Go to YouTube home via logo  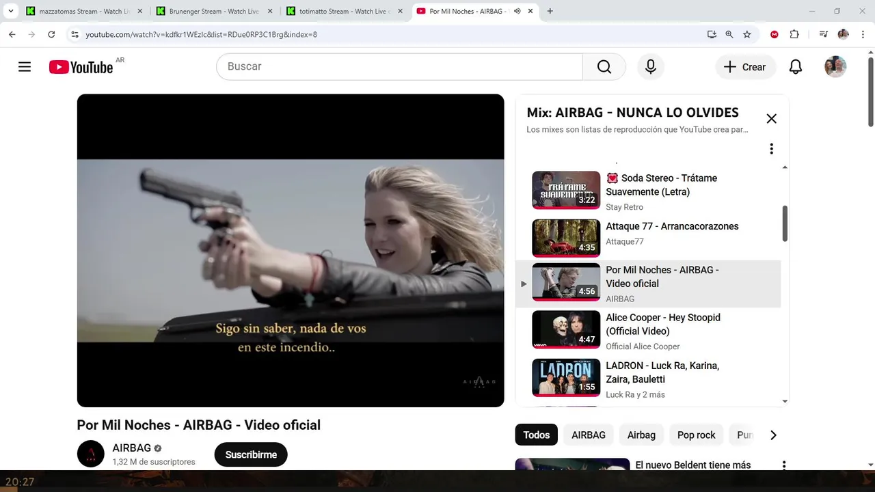81,67
